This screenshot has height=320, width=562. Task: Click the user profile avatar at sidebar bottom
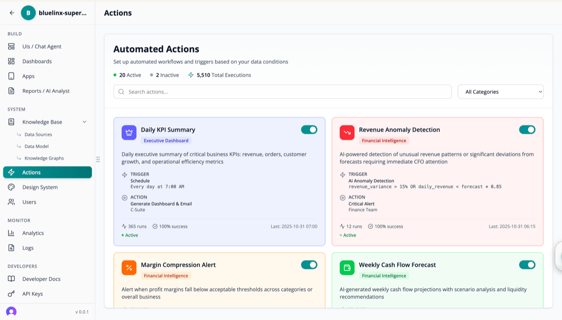coord(11,312)
